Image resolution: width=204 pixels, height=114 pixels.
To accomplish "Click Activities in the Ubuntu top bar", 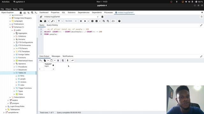I will (6, 2).
